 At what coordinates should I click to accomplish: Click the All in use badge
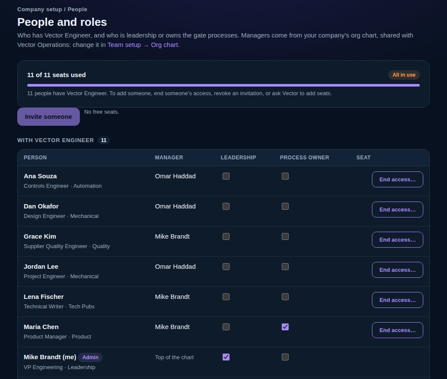coord(404,75)
